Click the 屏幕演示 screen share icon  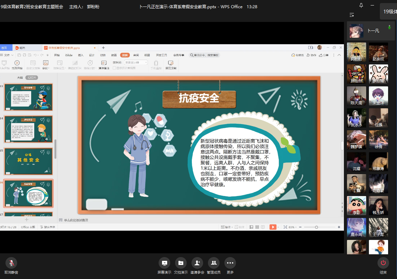coord(164,263)
